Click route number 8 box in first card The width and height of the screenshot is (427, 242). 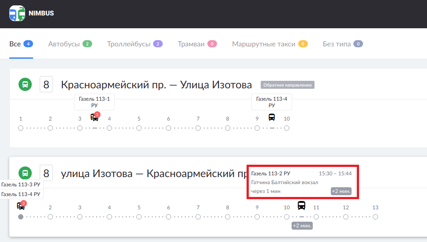click(x=47, y=84)
